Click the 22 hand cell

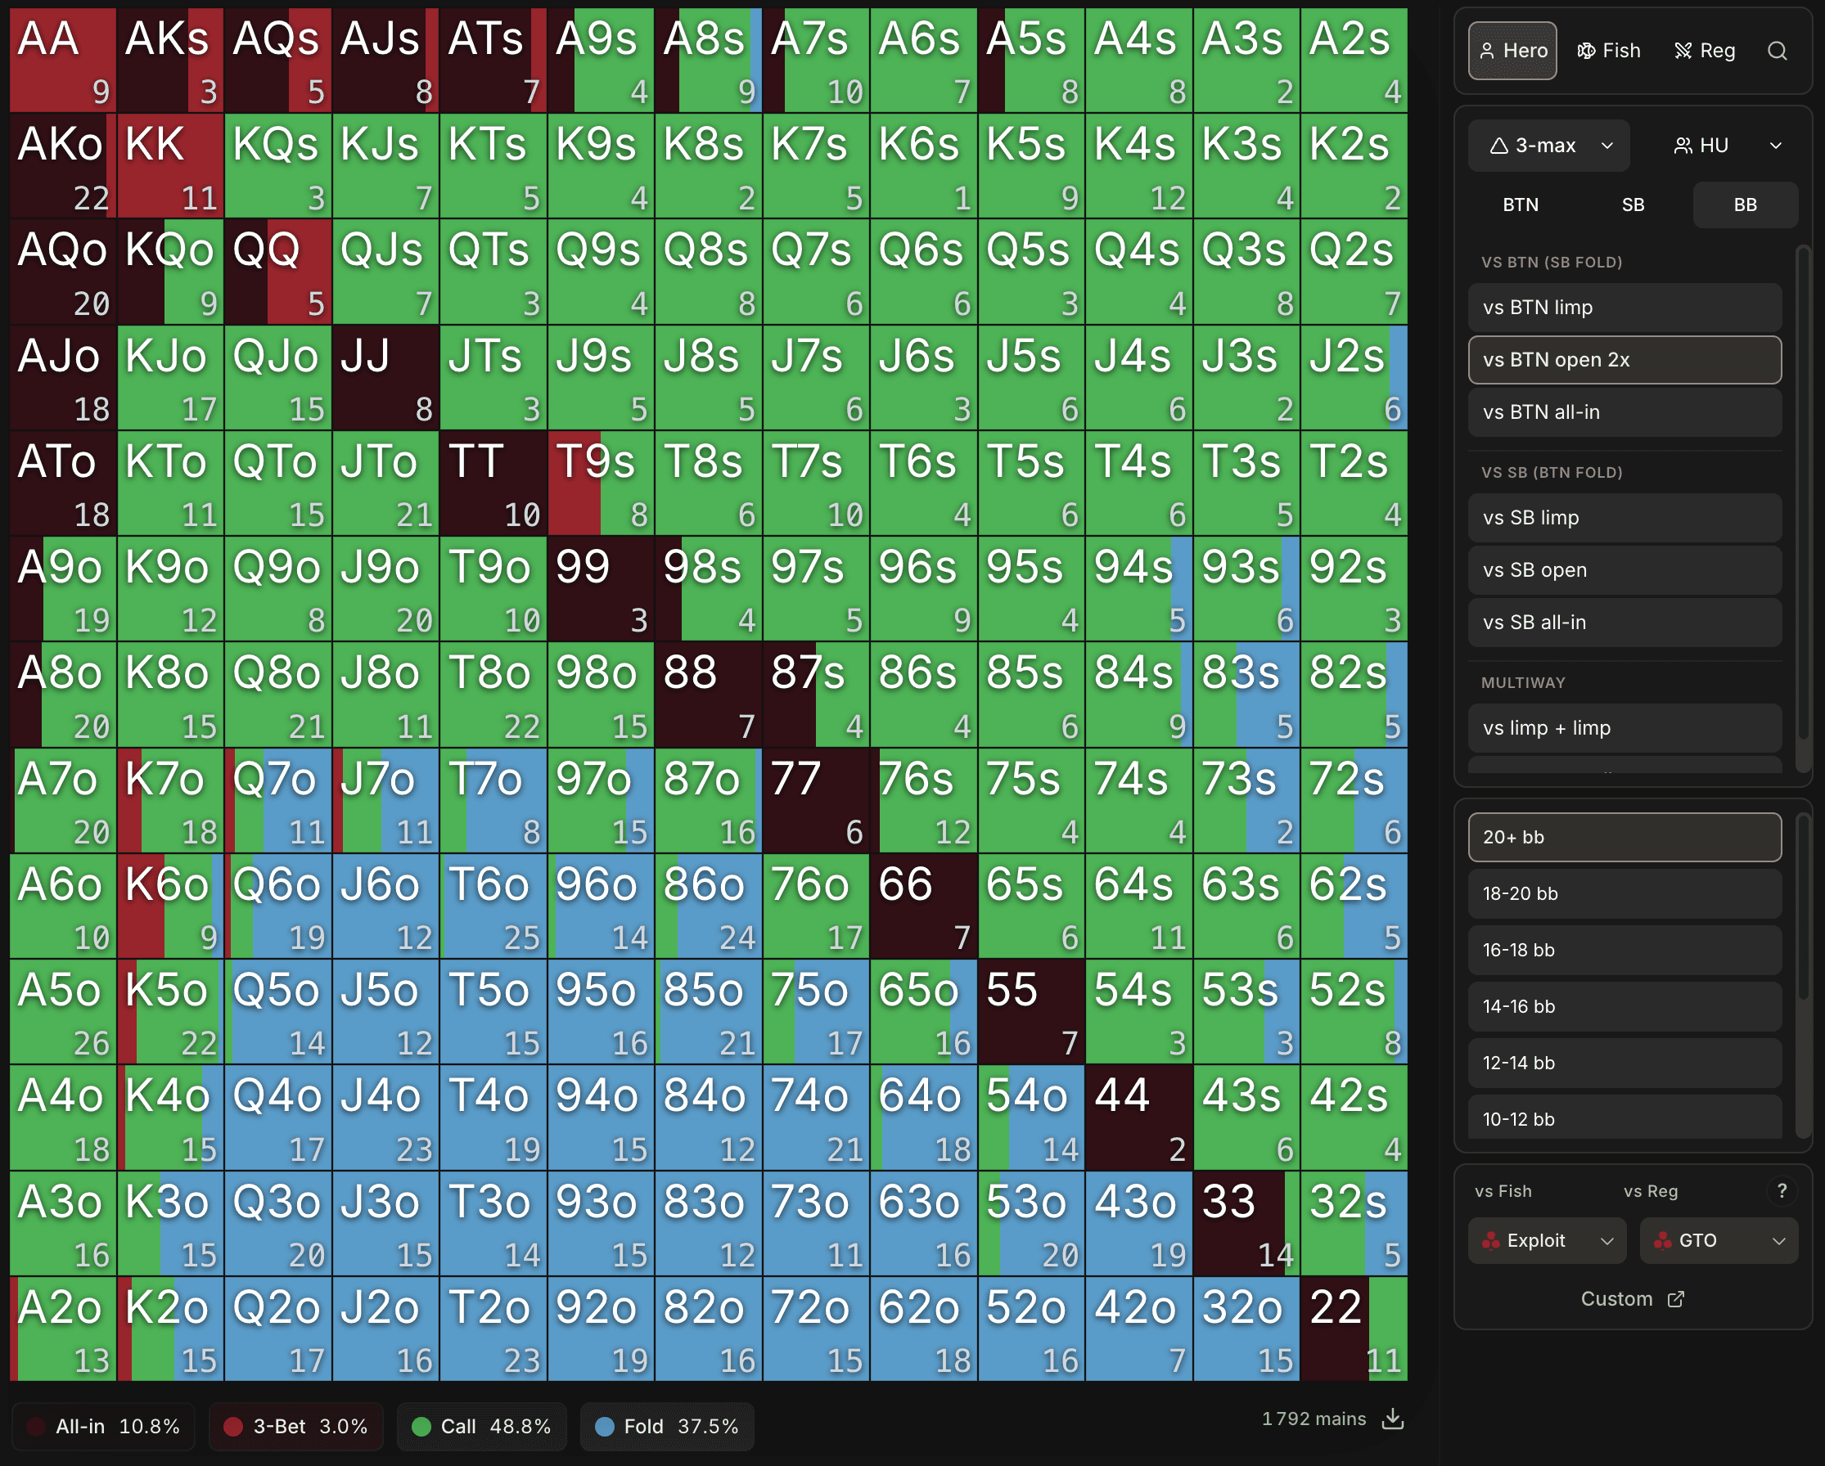tap(1354, 1329)
